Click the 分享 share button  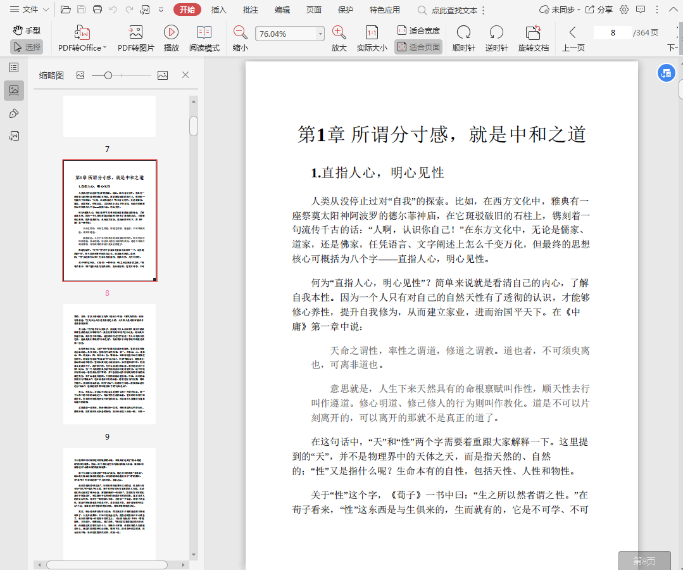[599, 9]
